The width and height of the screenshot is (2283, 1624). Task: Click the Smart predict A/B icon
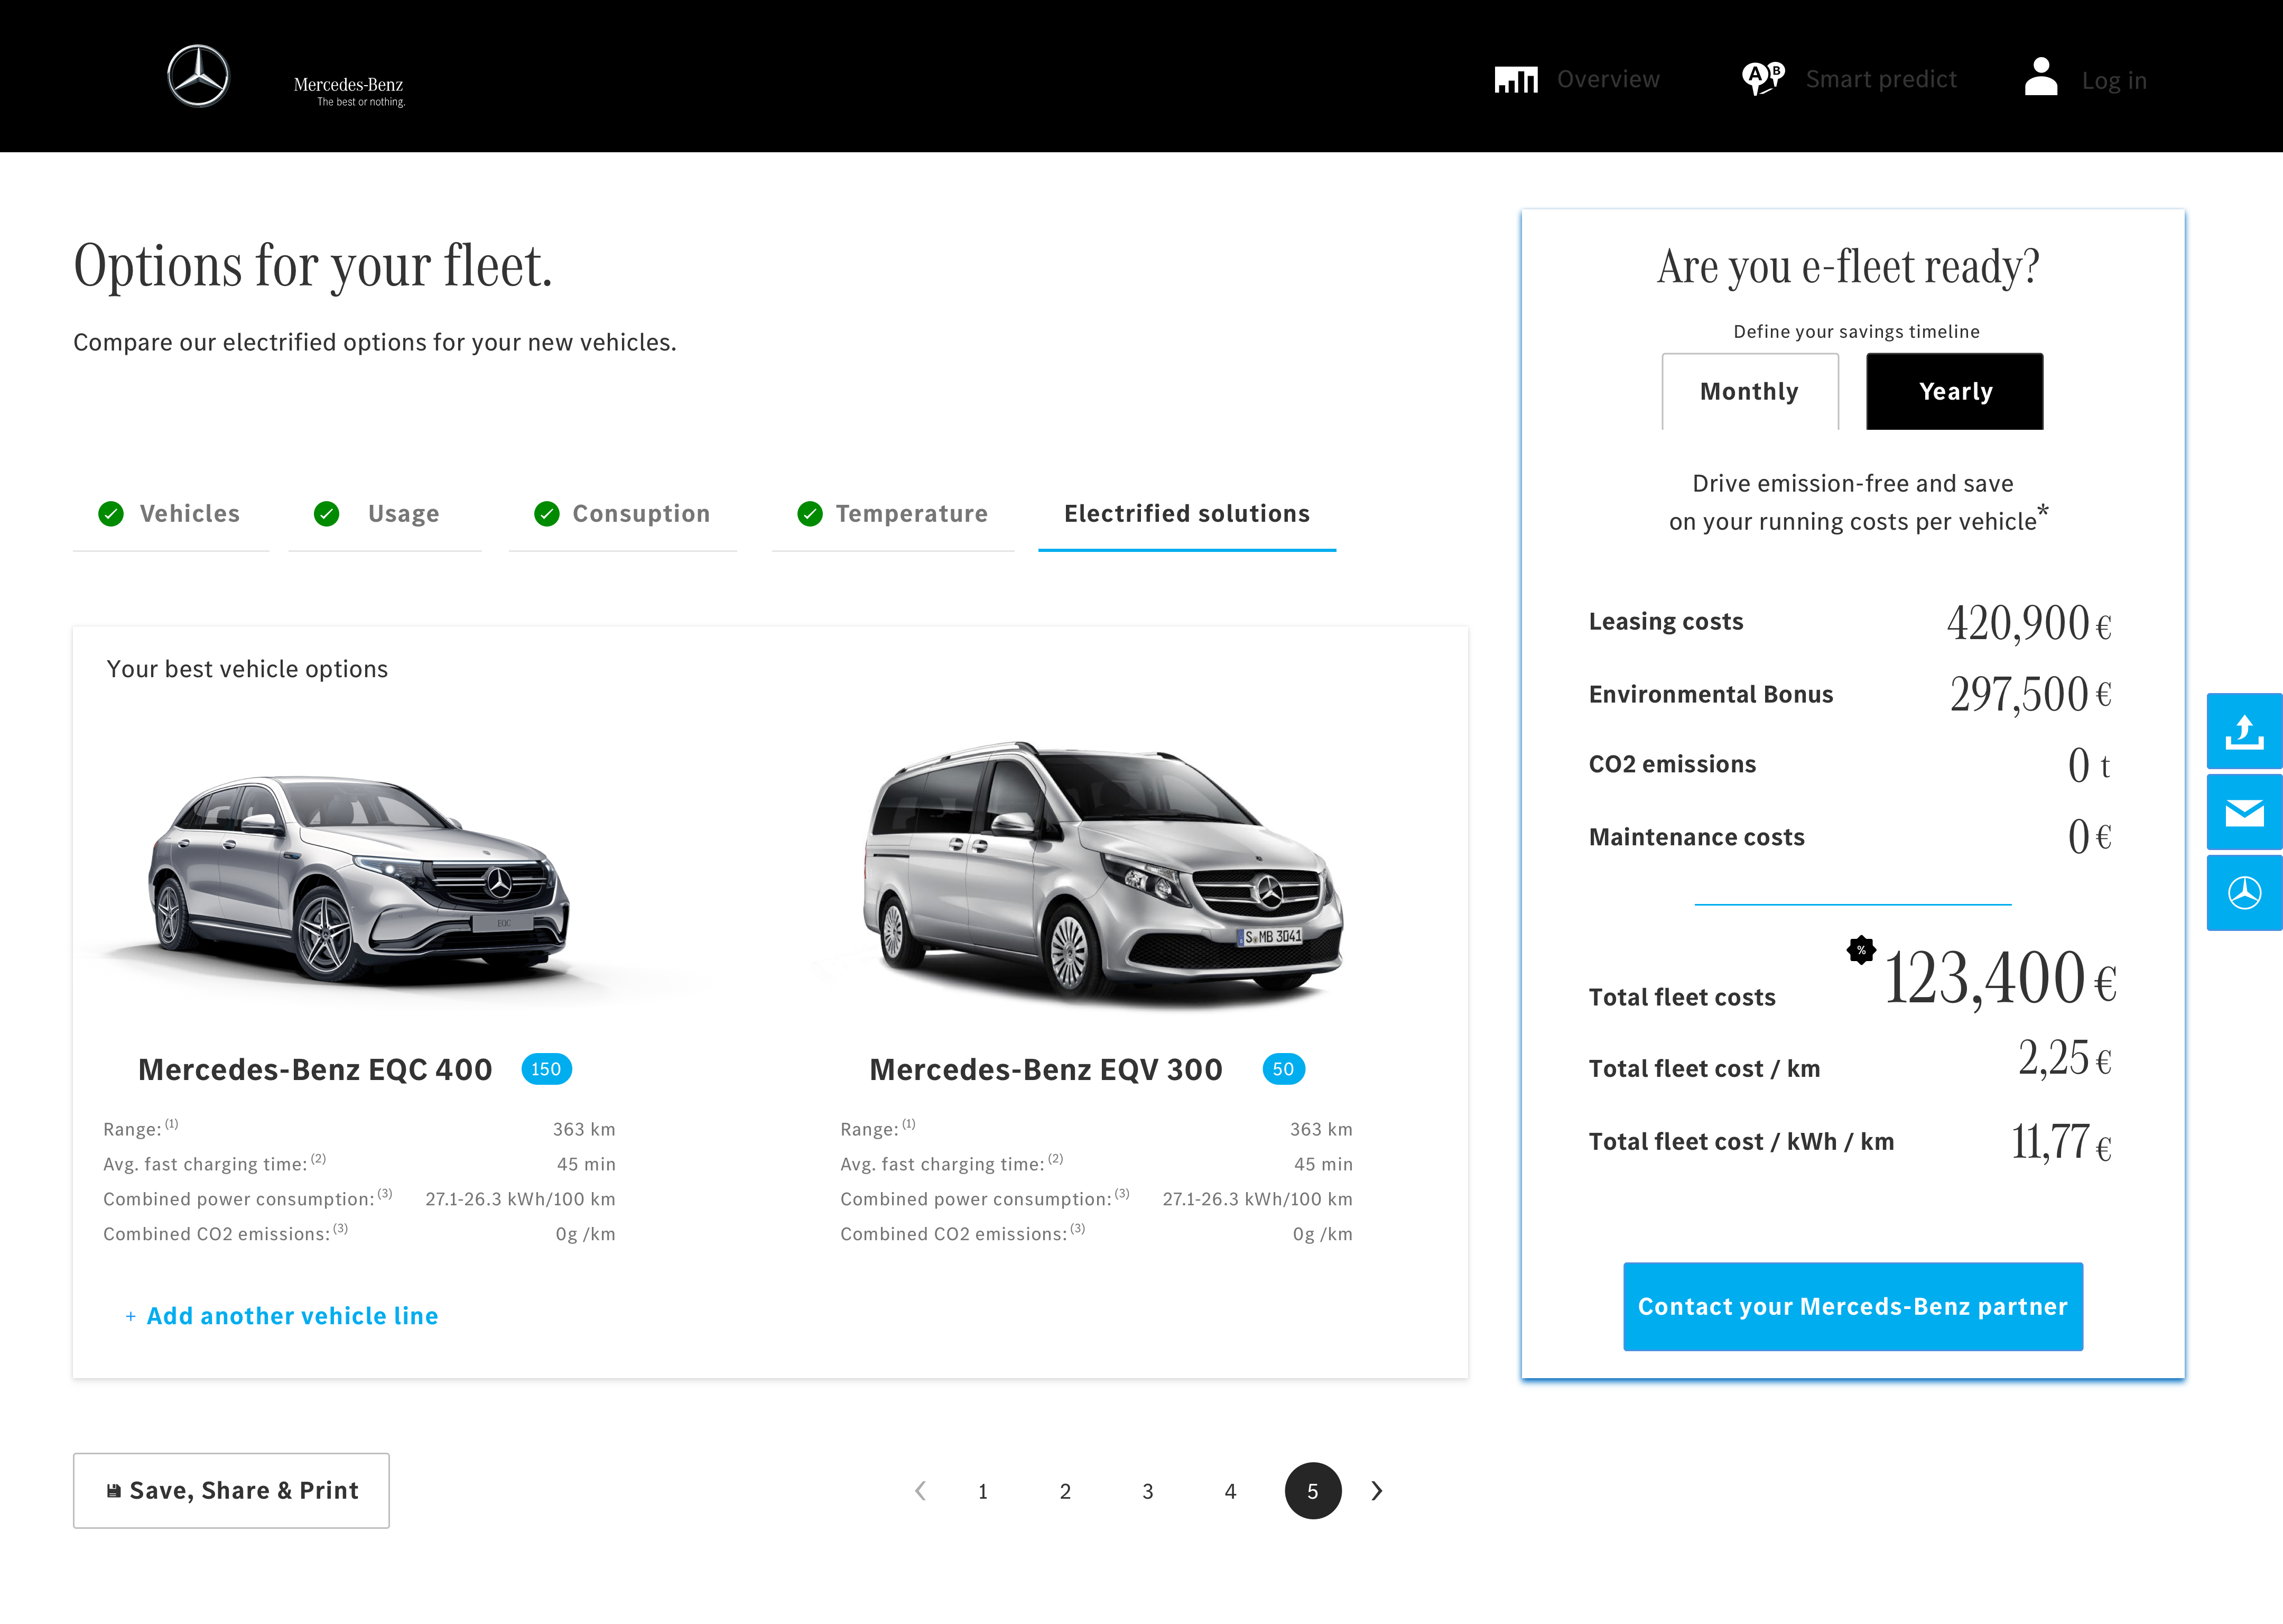tap(1762, 78)
